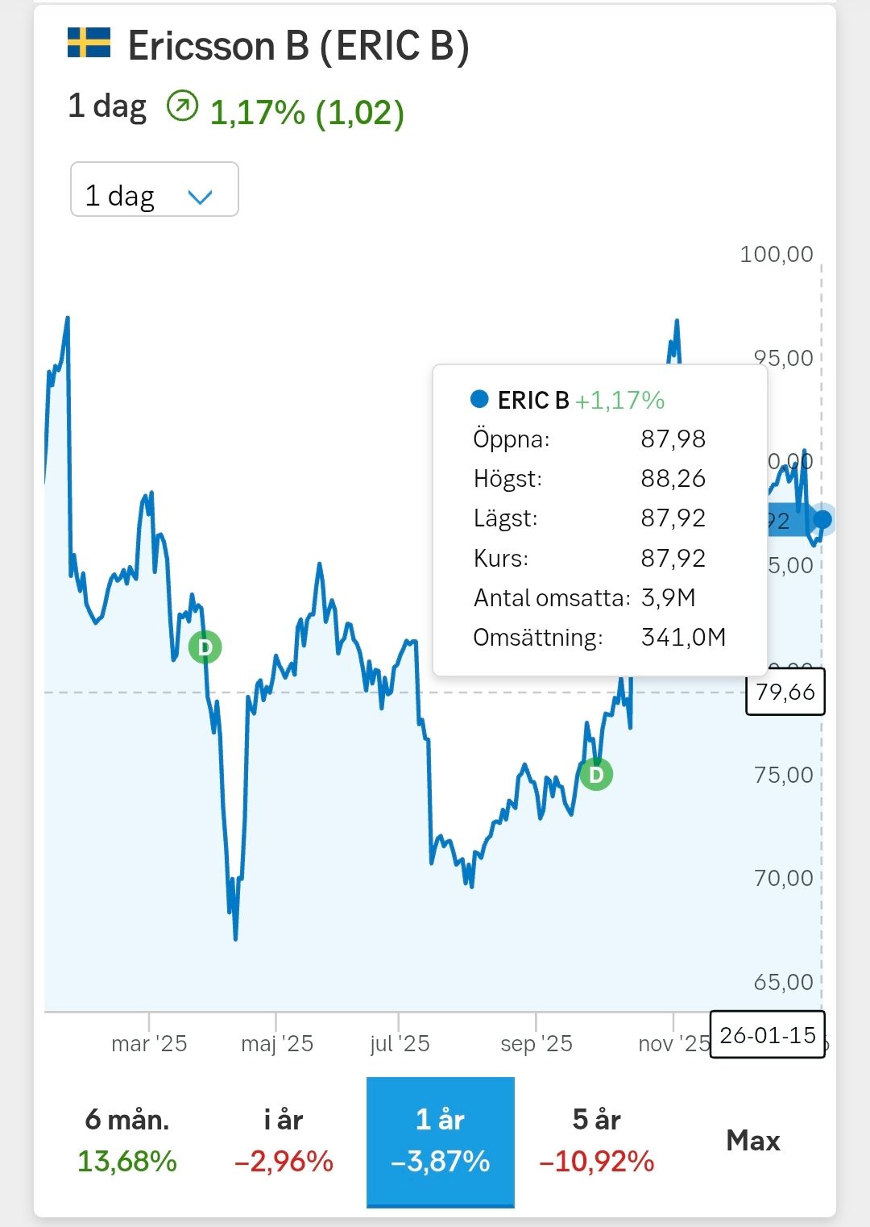
Task: Switch chart to Max range
Action: 753,1141
